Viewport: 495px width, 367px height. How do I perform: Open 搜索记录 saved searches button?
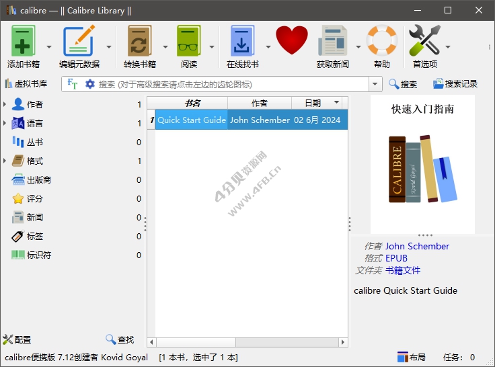point(455,84)
